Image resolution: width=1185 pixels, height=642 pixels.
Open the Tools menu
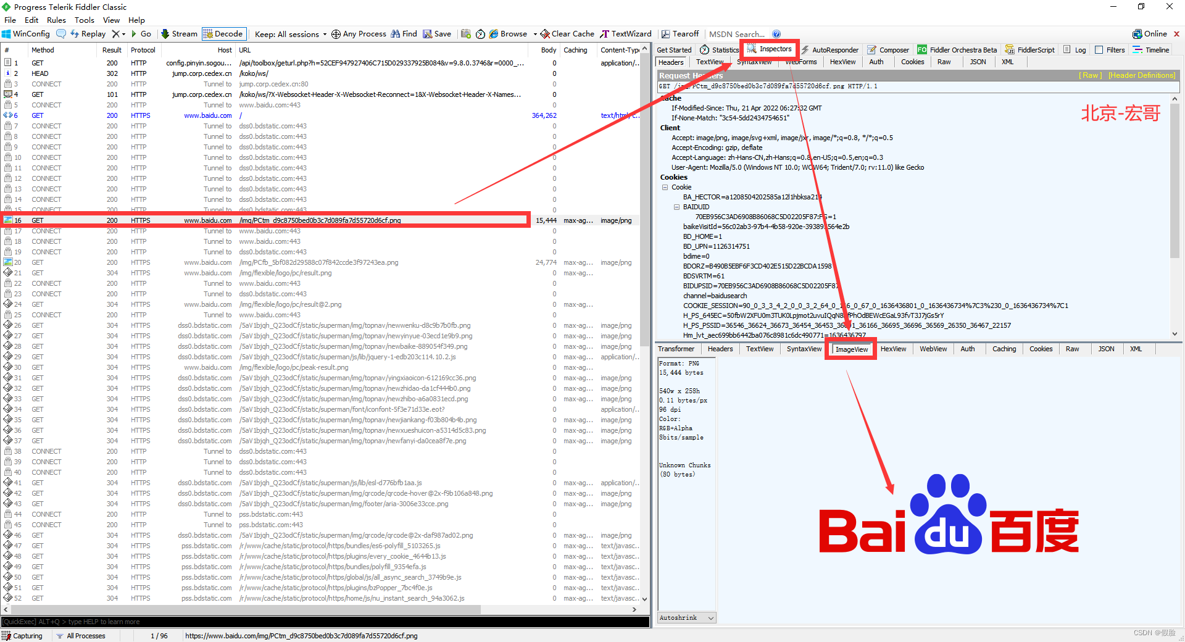[x=85, y=20]
